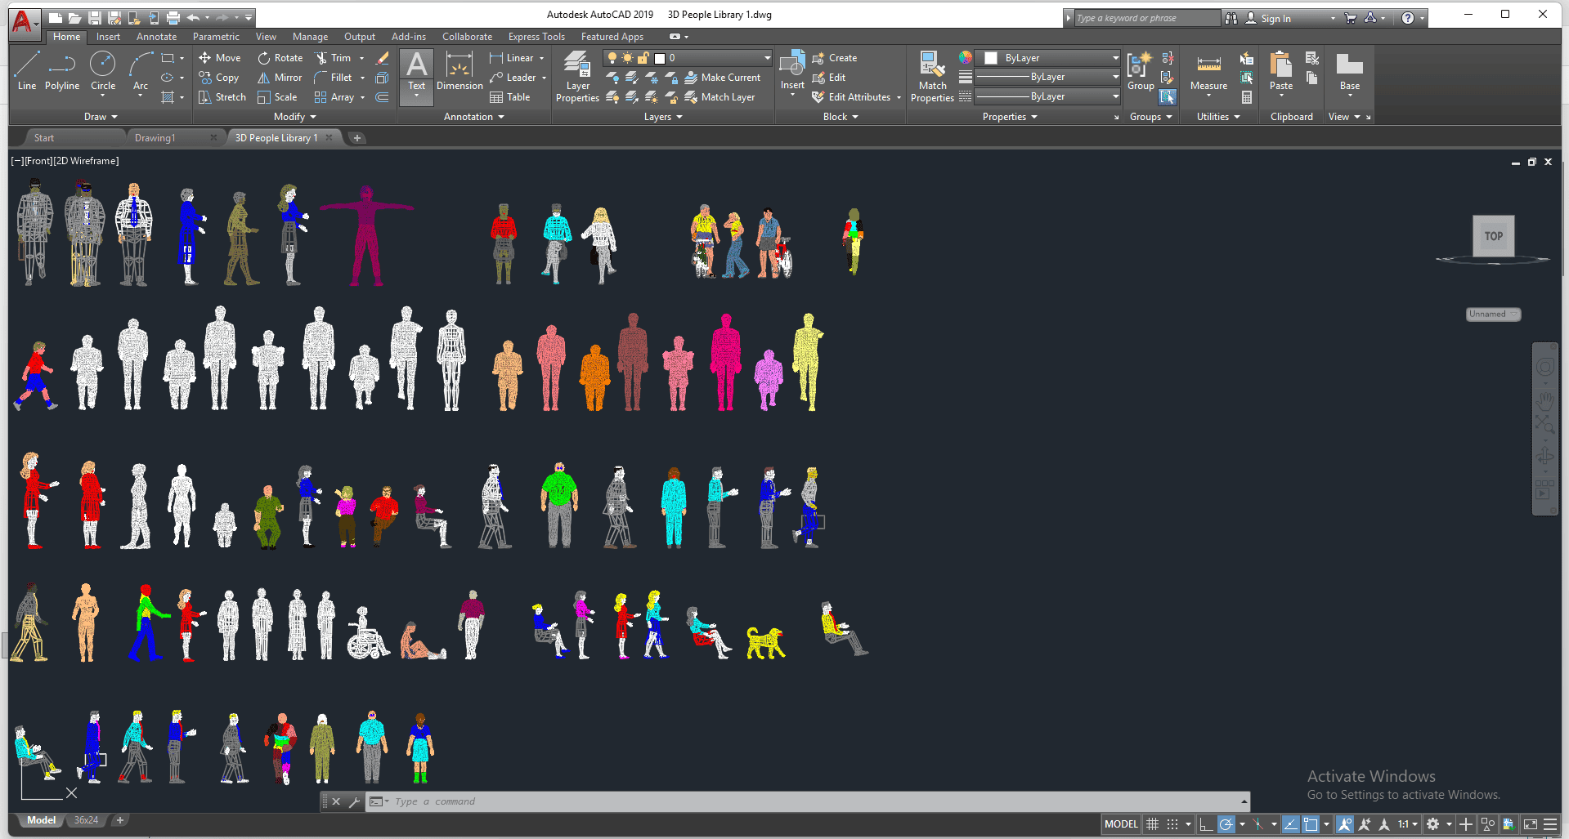Open the layer dropdown showing layer 0
This screenshot has height=839, width=1569.
pos(688,58)
